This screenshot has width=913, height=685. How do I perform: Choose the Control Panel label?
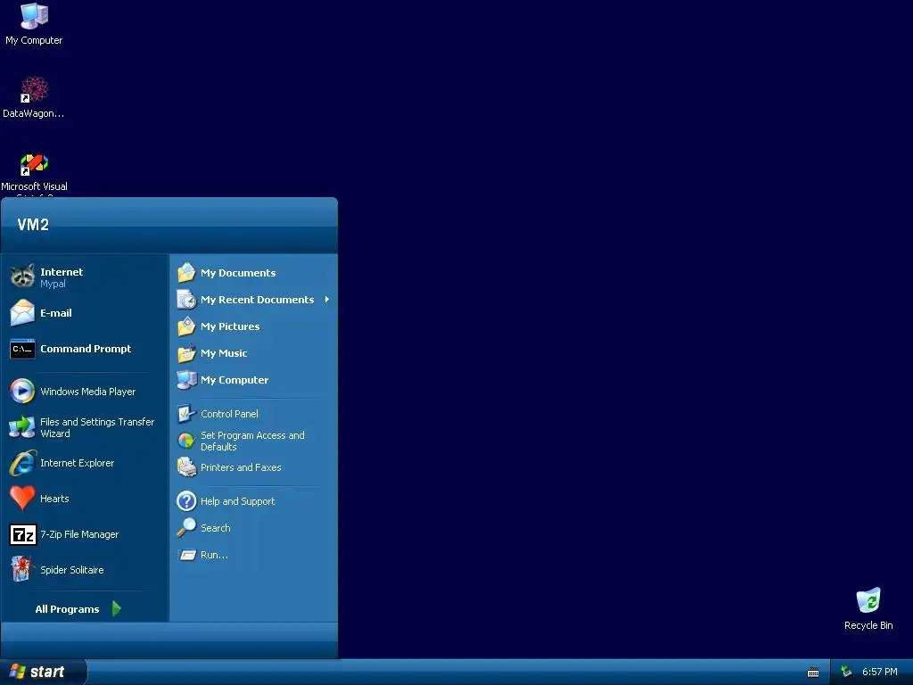(x=229, y=414)
